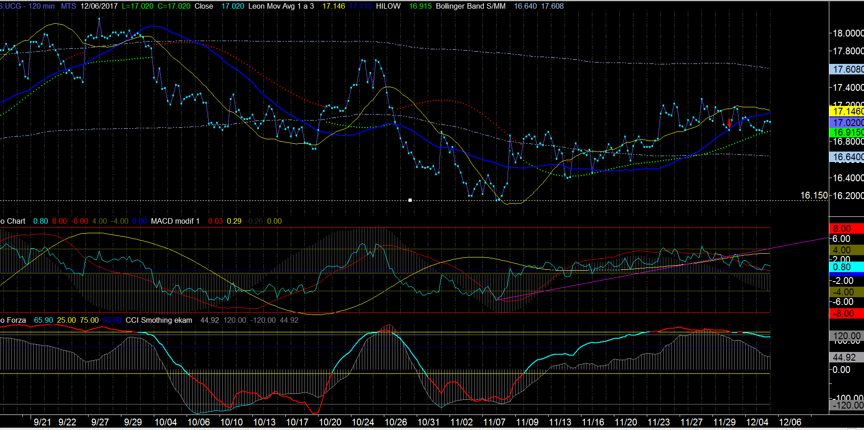Select the gray 44.92 tag on CCI axis
The height and width of the screenshot is (430, 864).
tap(847, 357)
